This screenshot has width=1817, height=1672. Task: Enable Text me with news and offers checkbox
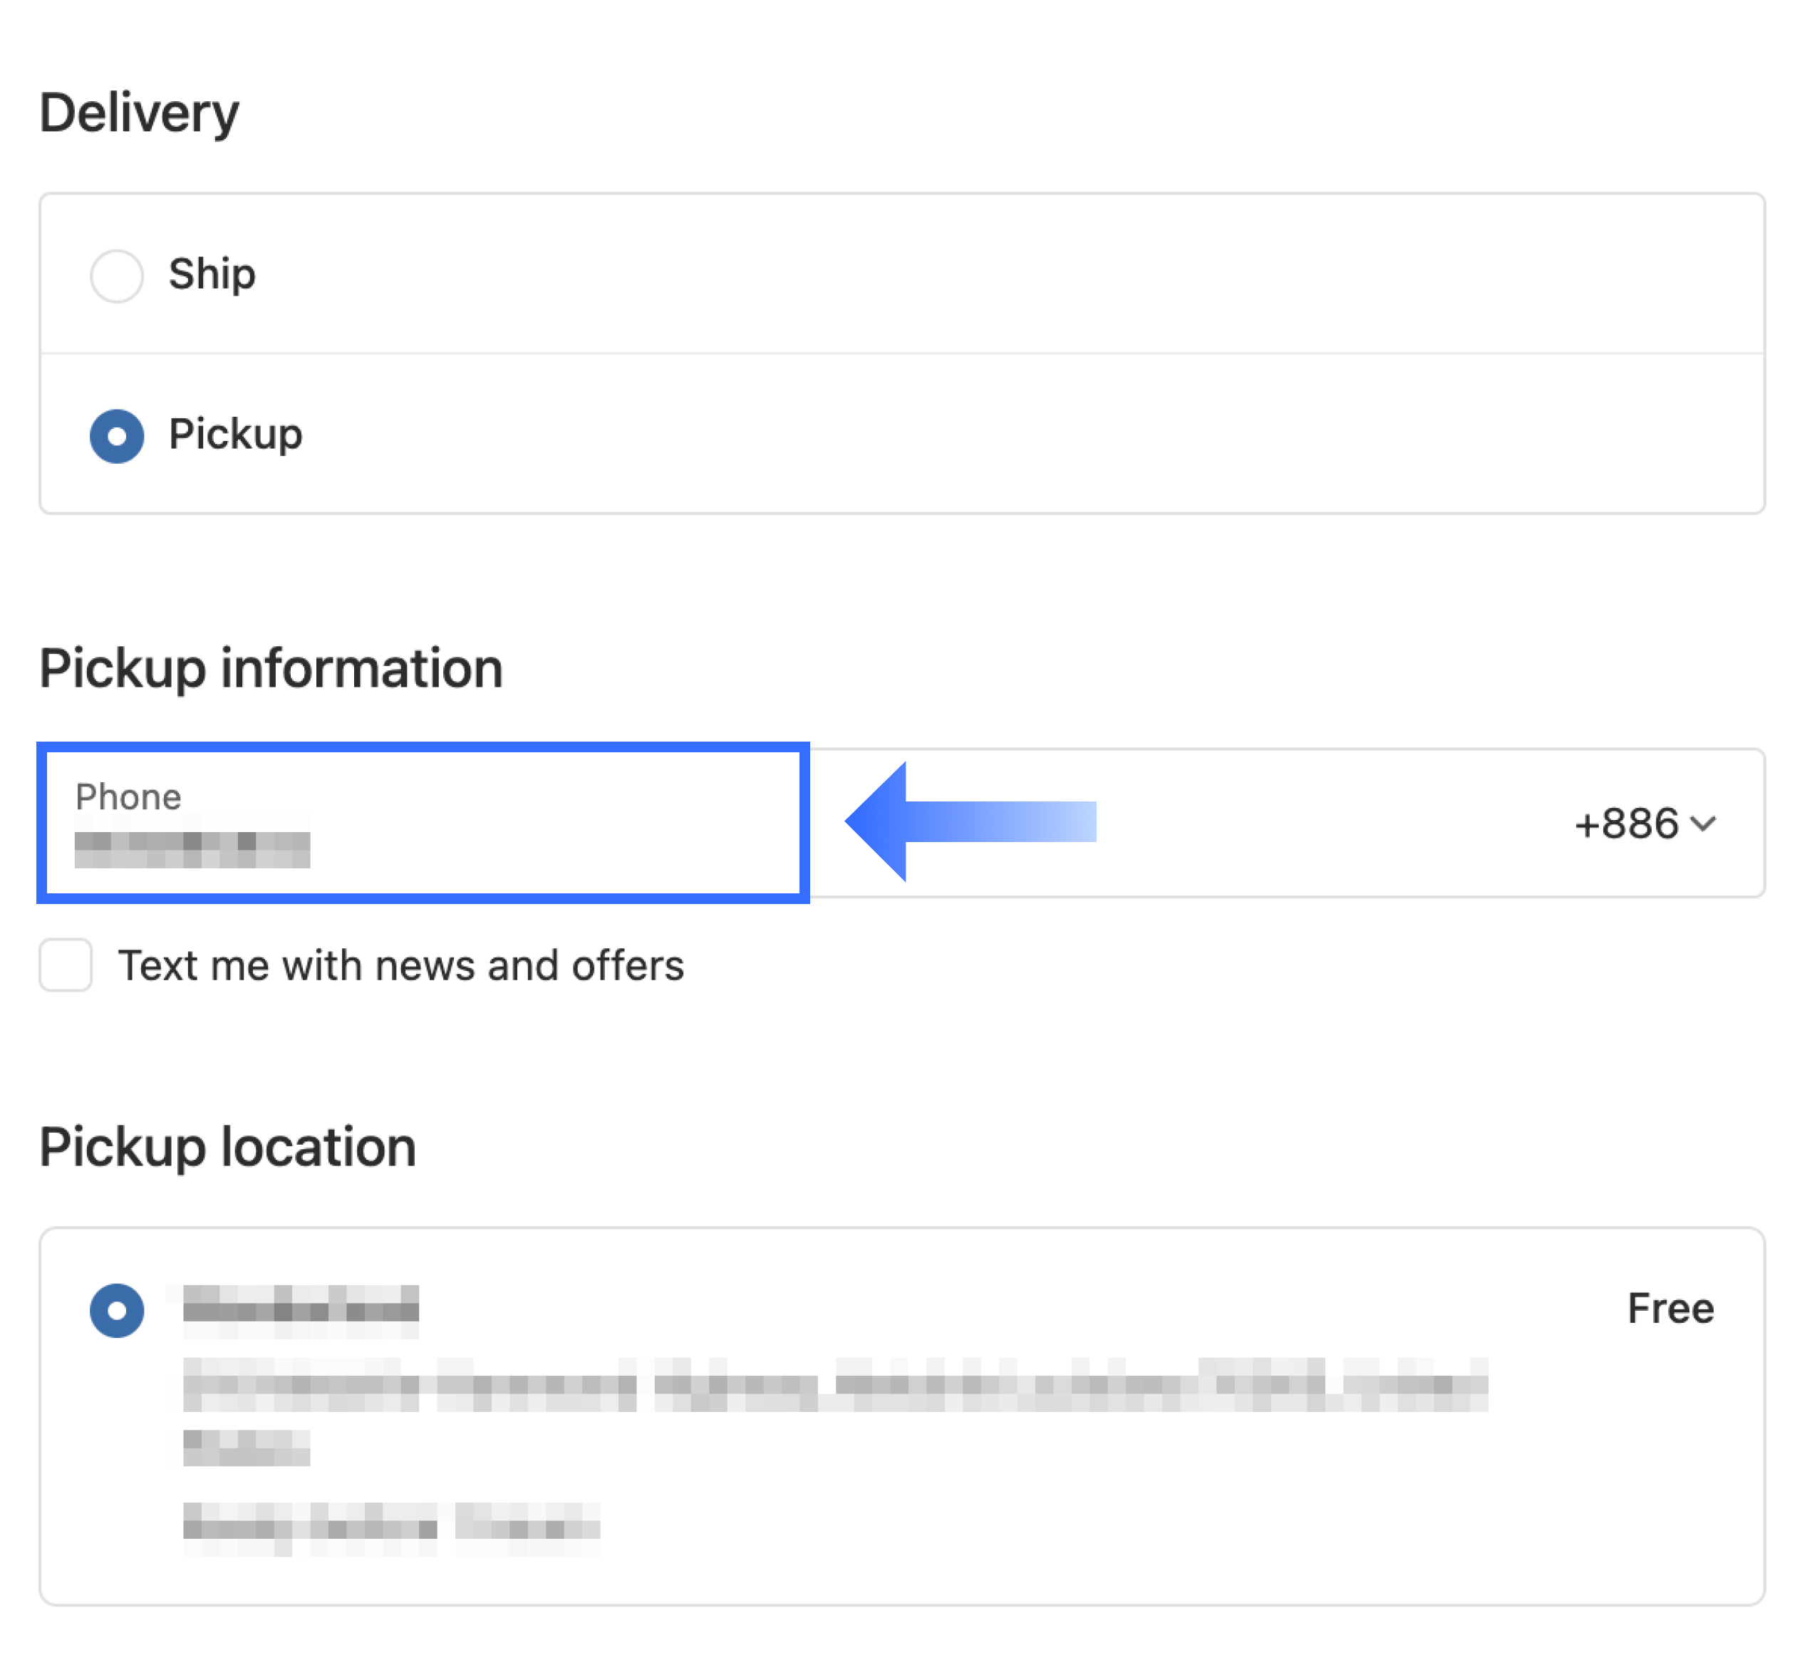[x=65, y=965]
